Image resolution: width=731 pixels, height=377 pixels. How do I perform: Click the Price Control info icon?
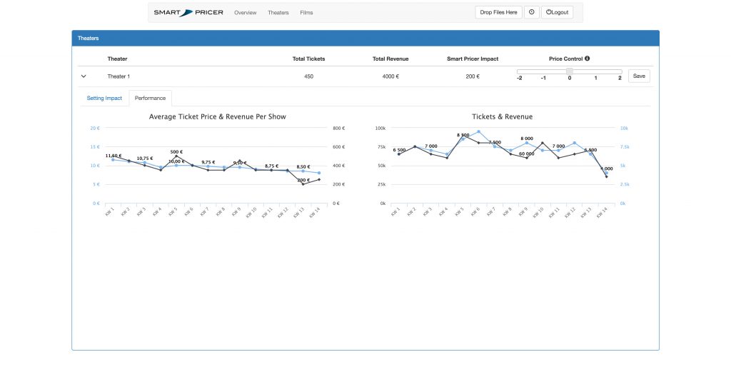pos(587,59)
